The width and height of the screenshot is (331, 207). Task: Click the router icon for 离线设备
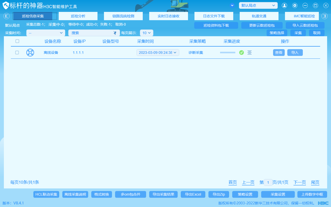30,53
